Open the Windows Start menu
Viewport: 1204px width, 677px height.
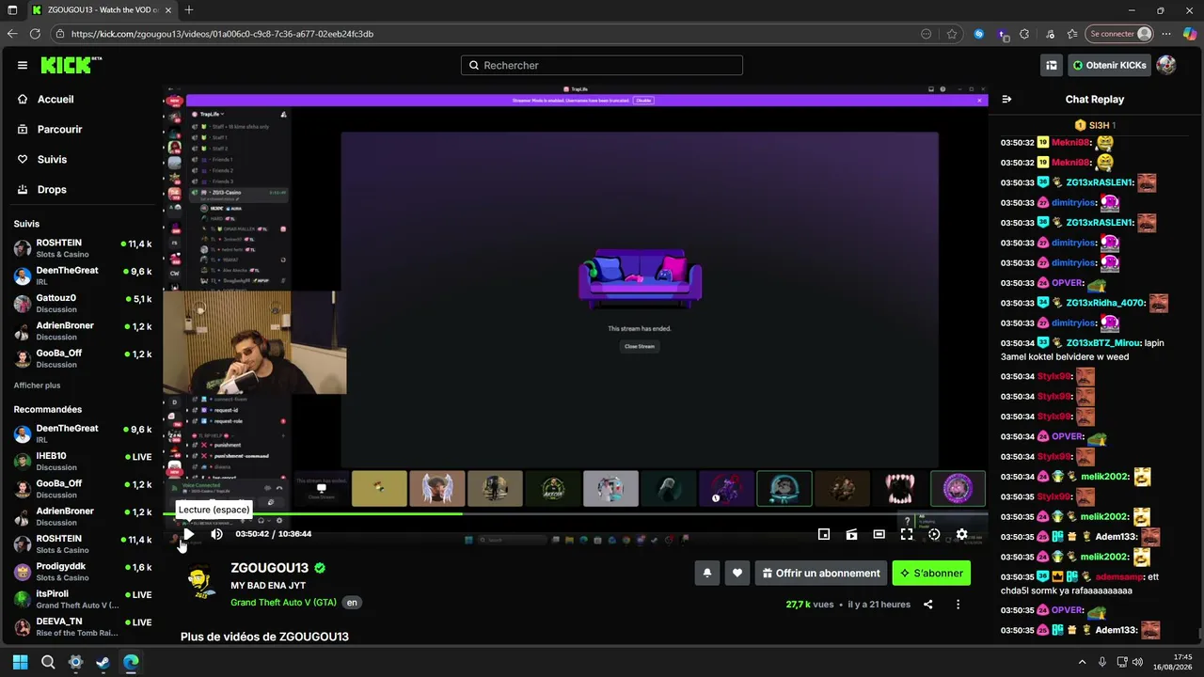pyautogui.click(x=20, y=662)
